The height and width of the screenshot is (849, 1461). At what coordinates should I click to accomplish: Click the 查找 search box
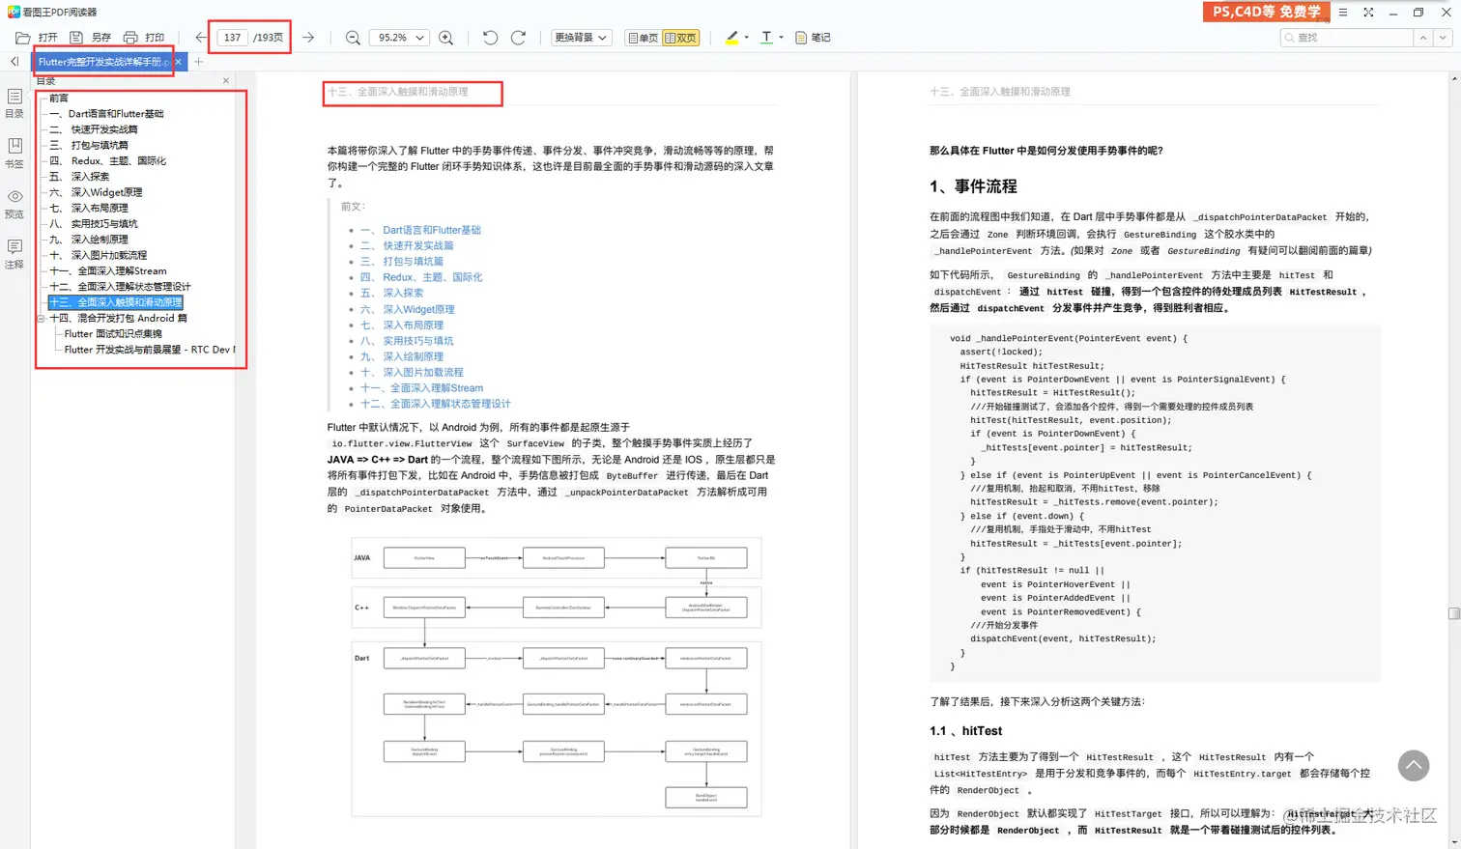point(1346,38)
